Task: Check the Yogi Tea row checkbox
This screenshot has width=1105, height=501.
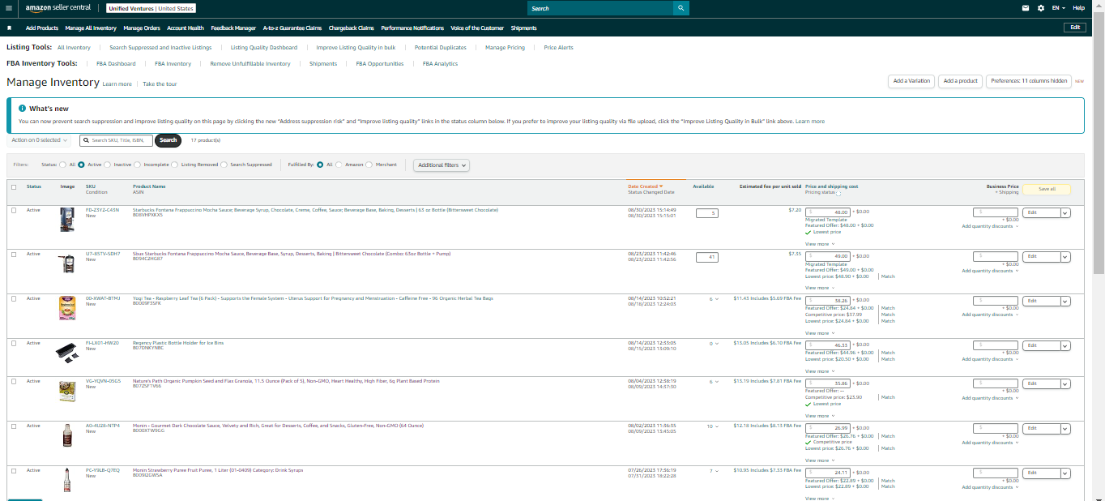Action: coord(14,299)
